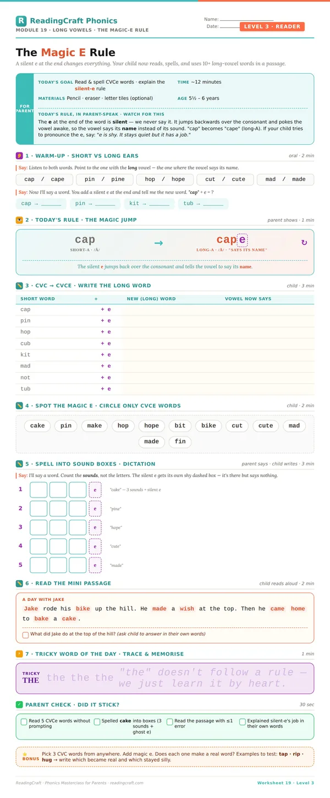The height and width of the screenshot is (798, 330).
Task: Click the green checkmark icon at Parent Check
Action: (19, 704)
